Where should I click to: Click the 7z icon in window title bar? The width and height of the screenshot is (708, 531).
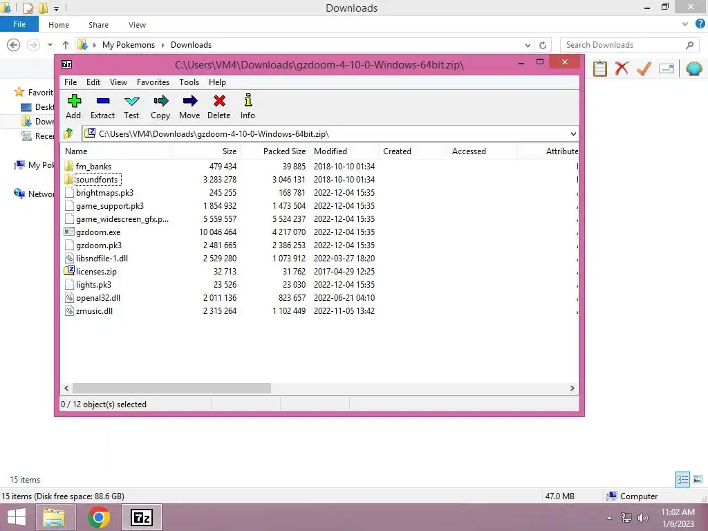click(66, 64)
